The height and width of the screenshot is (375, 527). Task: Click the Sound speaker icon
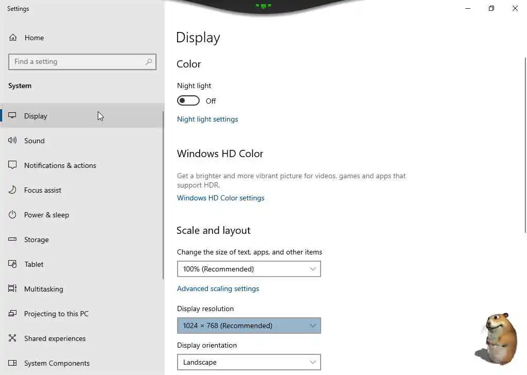click(x=12, y=140)
